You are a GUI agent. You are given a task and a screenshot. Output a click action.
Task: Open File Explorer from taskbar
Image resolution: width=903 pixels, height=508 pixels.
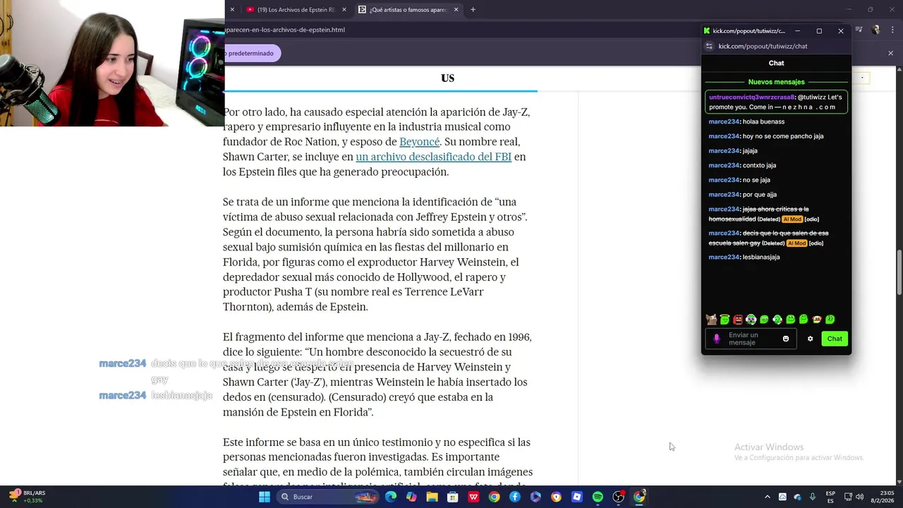pos(432,497)
